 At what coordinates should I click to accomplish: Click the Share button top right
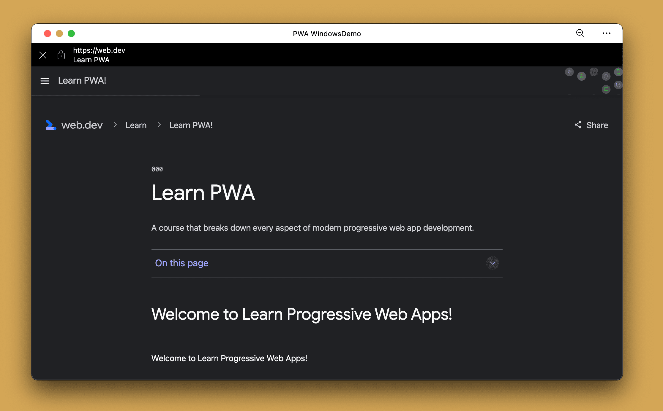pyautogui.click(x=591, y=125)
